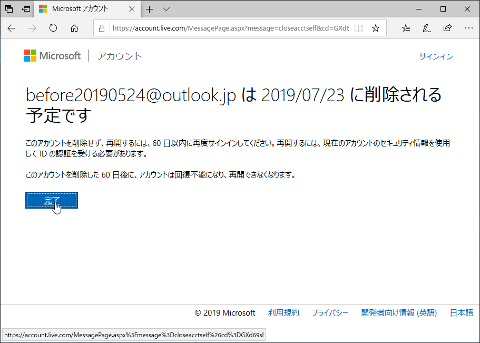Viewport: 480px width, 343px height.
Task: Click the Microsoft logo
Action: click(52, 56)
